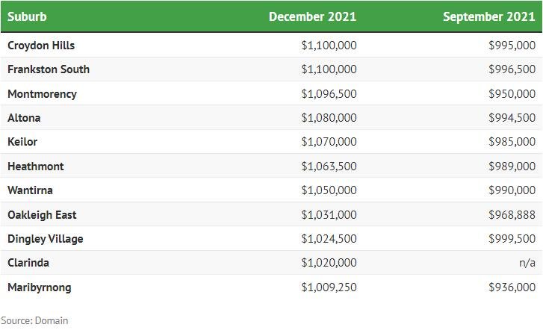Select the $1,096,500 Montmorency December price
The height and width of the screenshot is (336, 543).
[x=329, y=94]
